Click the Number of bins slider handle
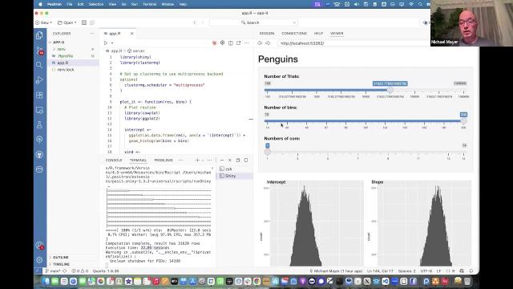 tap(463, 121)
